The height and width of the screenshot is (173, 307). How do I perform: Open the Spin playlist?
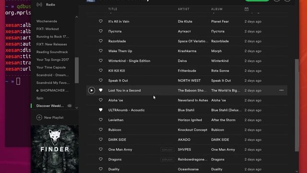pyautogui.click(x=40, y=98)
